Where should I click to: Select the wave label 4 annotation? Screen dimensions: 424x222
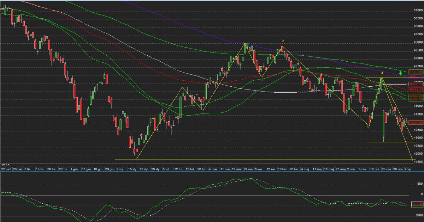point(382,73)
